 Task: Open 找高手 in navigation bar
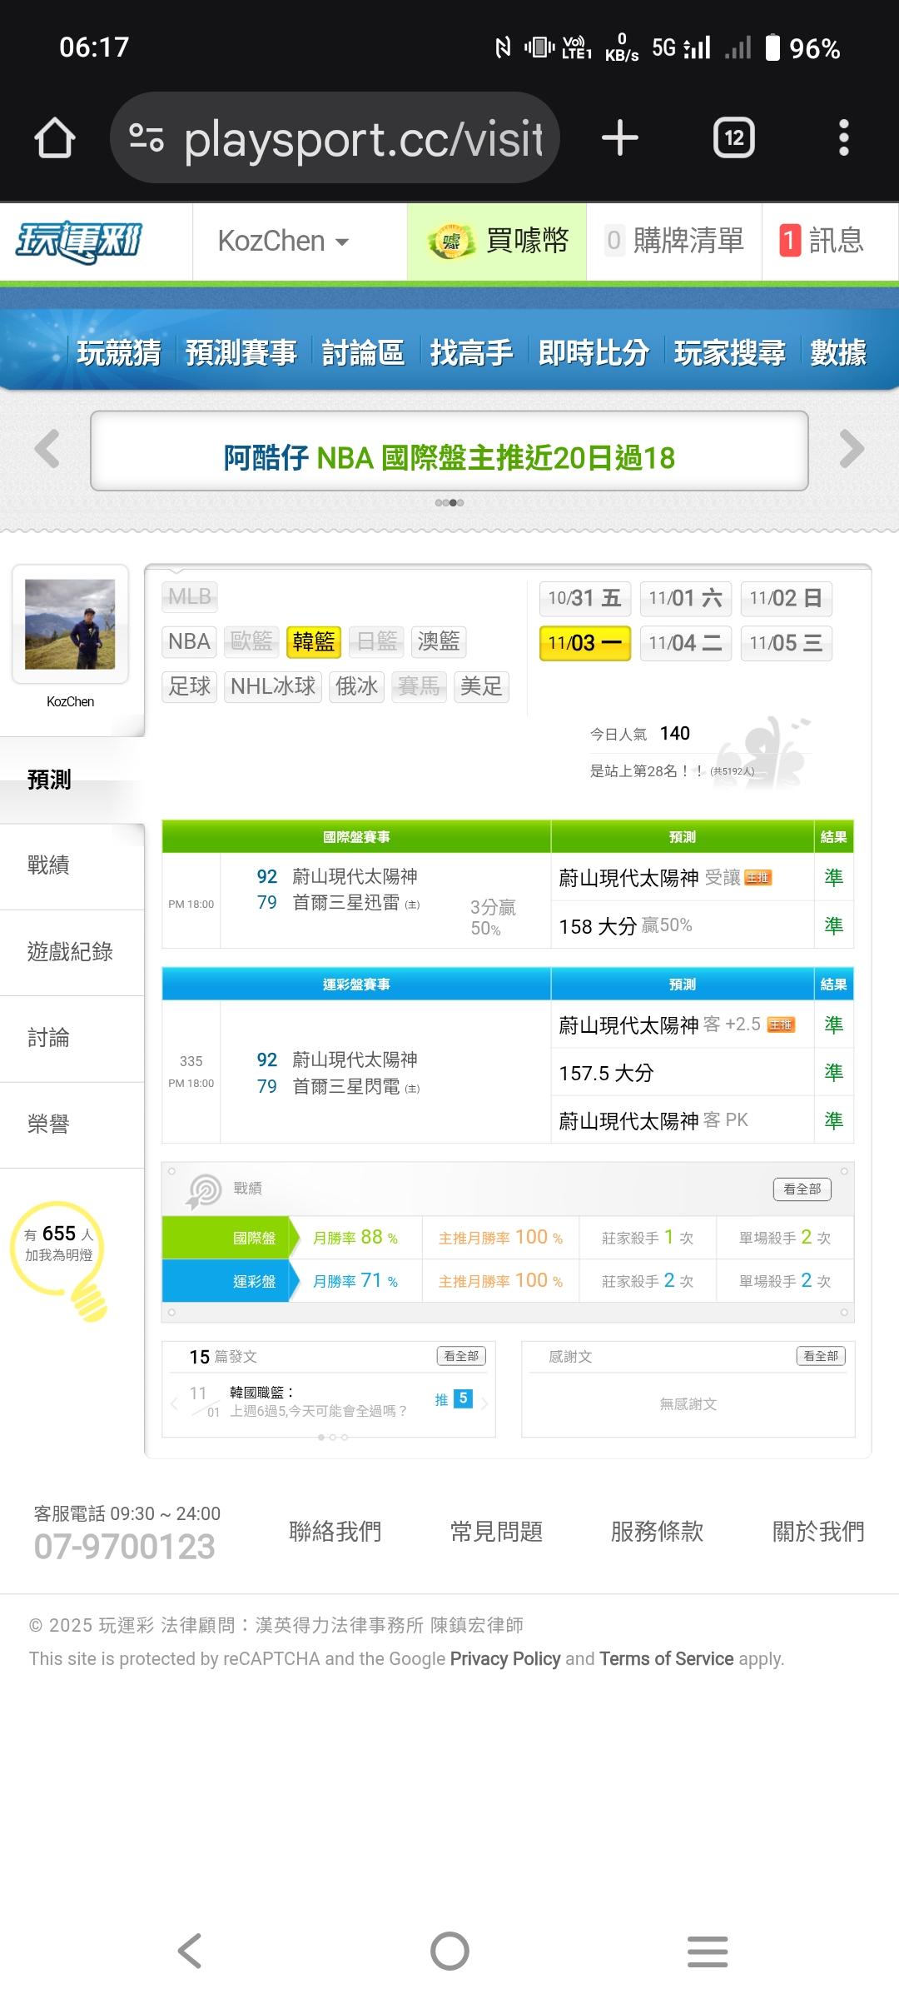coord(471,353)
